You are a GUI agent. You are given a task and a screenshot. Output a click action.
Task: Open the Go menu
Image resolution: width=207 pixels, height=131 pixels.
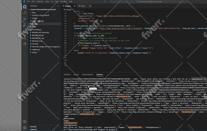coord(52,2)
